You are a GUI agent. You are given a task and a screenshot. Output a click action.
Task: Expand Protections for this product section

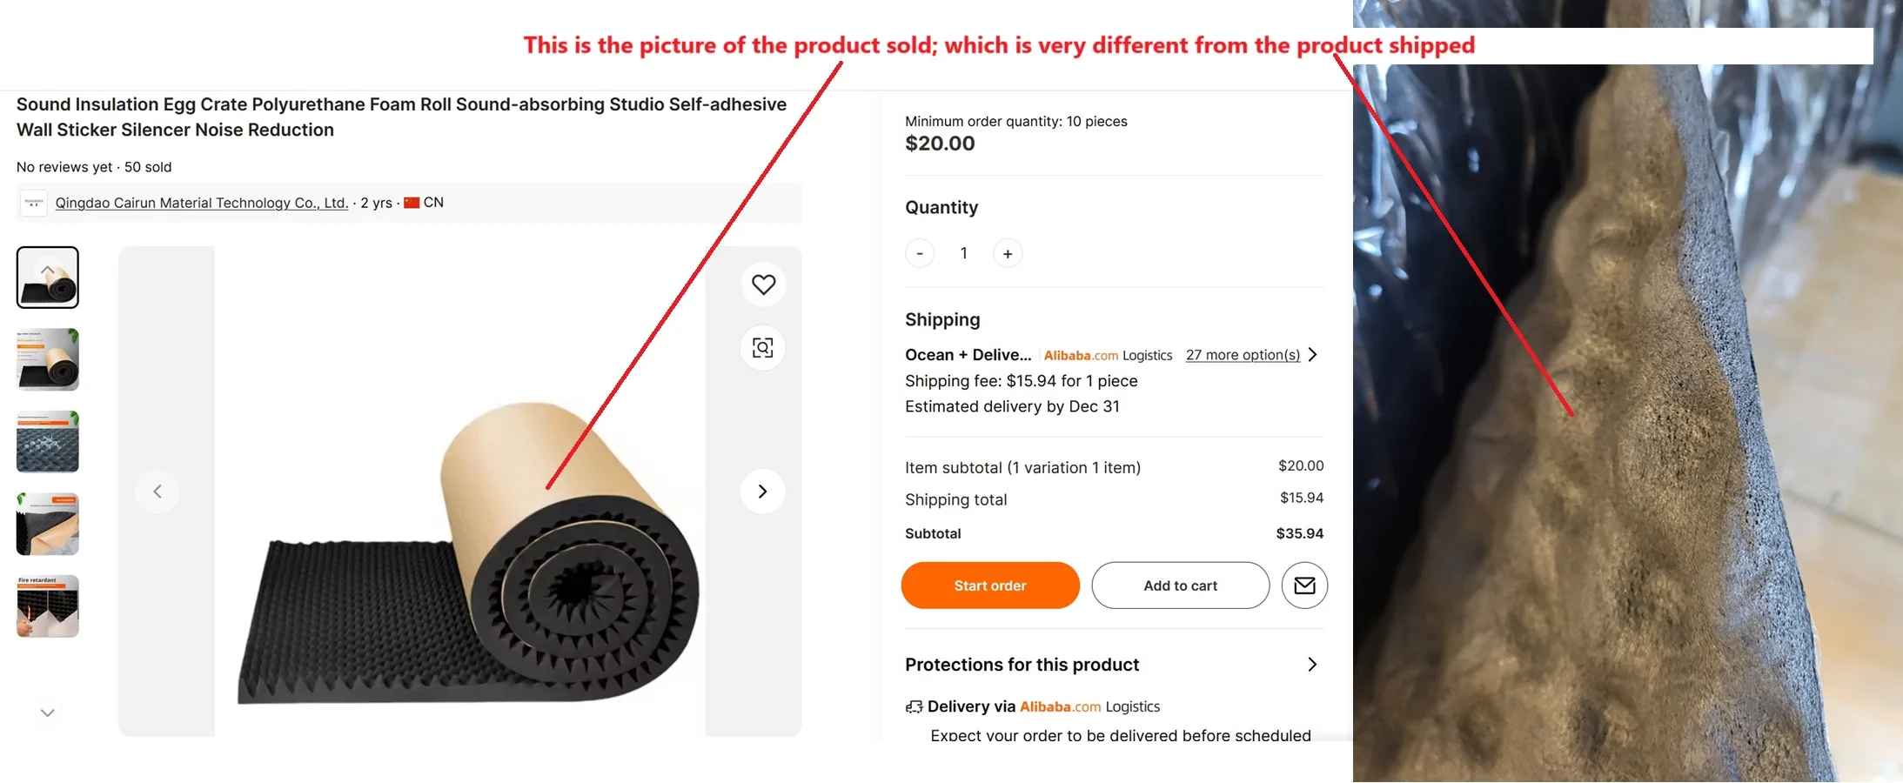coord(1312,665)
